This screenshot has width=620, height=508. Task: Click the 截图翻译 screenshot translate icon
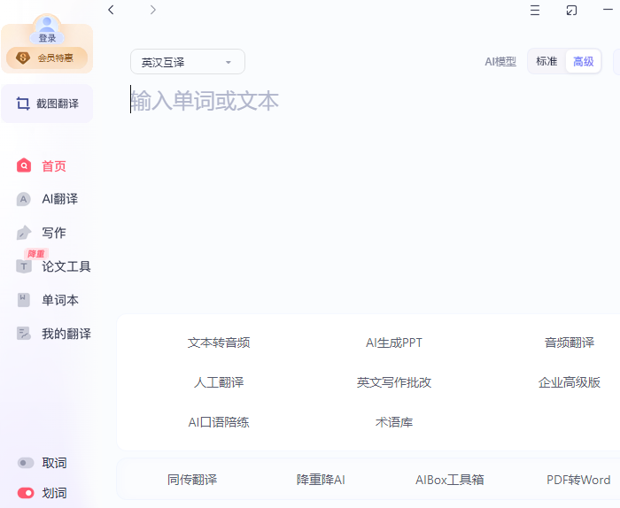click(23, 104)
